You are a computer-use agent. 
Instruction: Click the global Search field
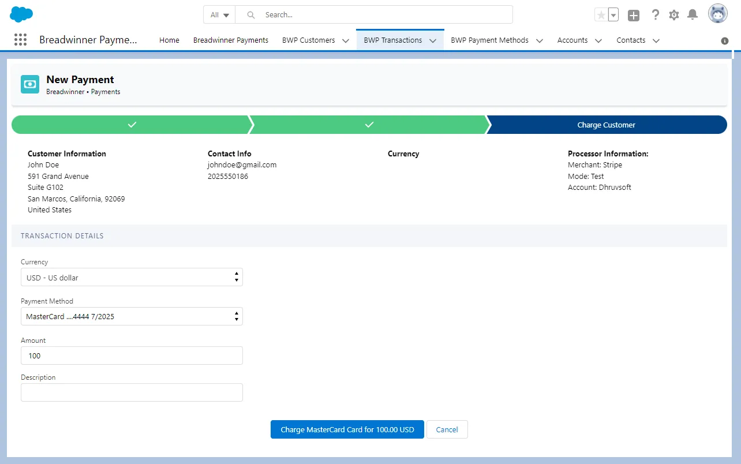(374, 15)
